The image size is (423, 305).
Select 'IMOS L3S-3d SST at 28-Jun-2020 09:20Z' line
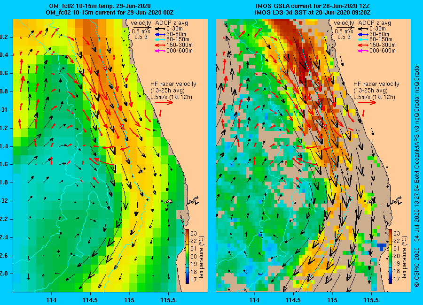(313, 13)
